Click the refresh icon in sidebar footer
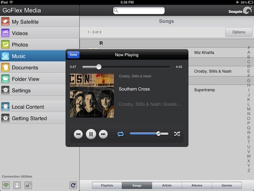This screenshot has height=191, width=254. pyautogui.click(x=73, y=185)
